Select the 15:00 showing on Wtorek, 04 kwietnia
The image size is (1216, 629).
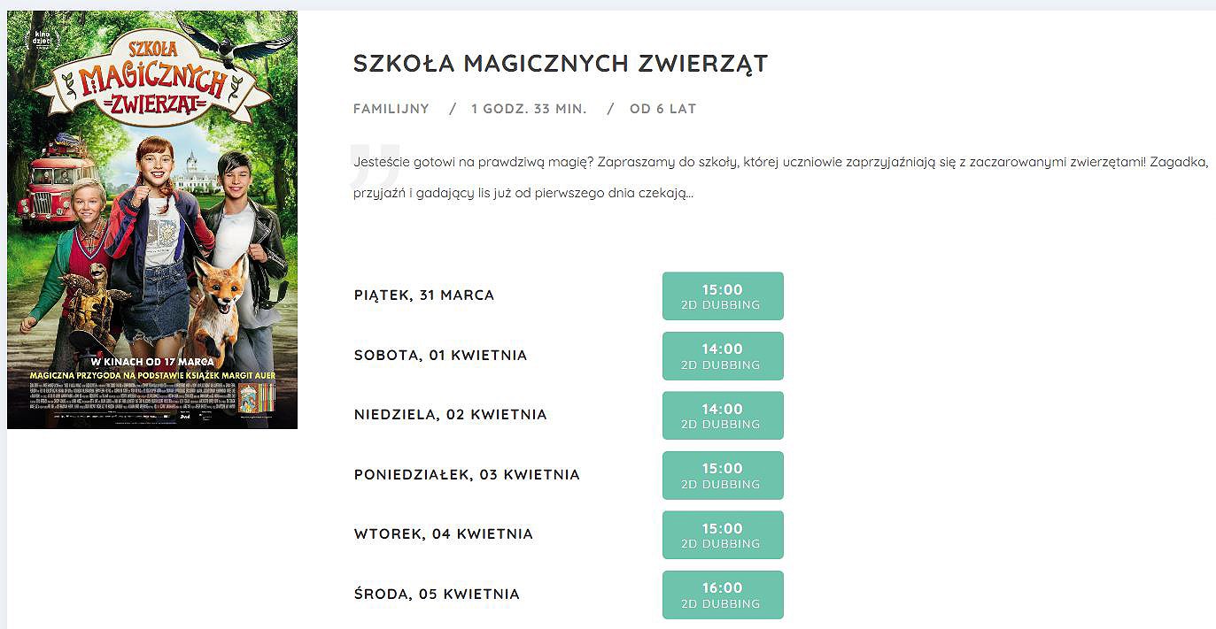click(x=723, y=535)
